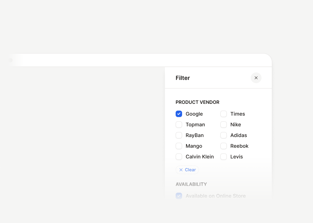The height and width of the screenshot is (223, 313).
Task: Check the Reebok vendor checkbox
Action: [x=224, y=146]
